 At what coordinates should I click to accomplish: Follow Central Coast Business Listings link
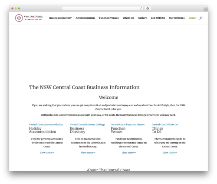coord(87,124)
